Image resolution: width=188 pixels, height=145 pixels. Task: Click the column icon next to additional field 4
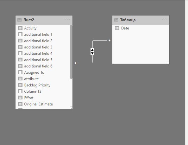point(20,54)
